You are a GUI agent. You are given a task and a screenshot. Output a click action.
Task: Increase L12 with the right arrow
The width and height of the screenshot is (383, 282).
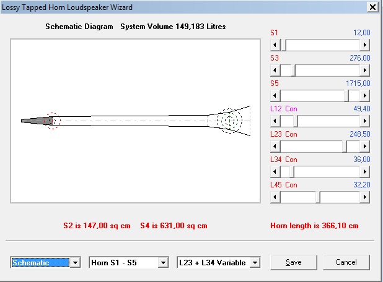click(x=364, y=121)
